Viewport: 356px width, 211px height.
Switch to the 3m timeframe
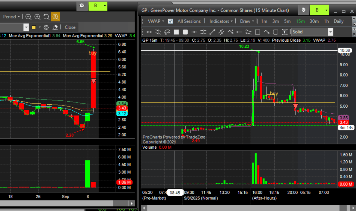pyautogui.click(x=276, y=21)
